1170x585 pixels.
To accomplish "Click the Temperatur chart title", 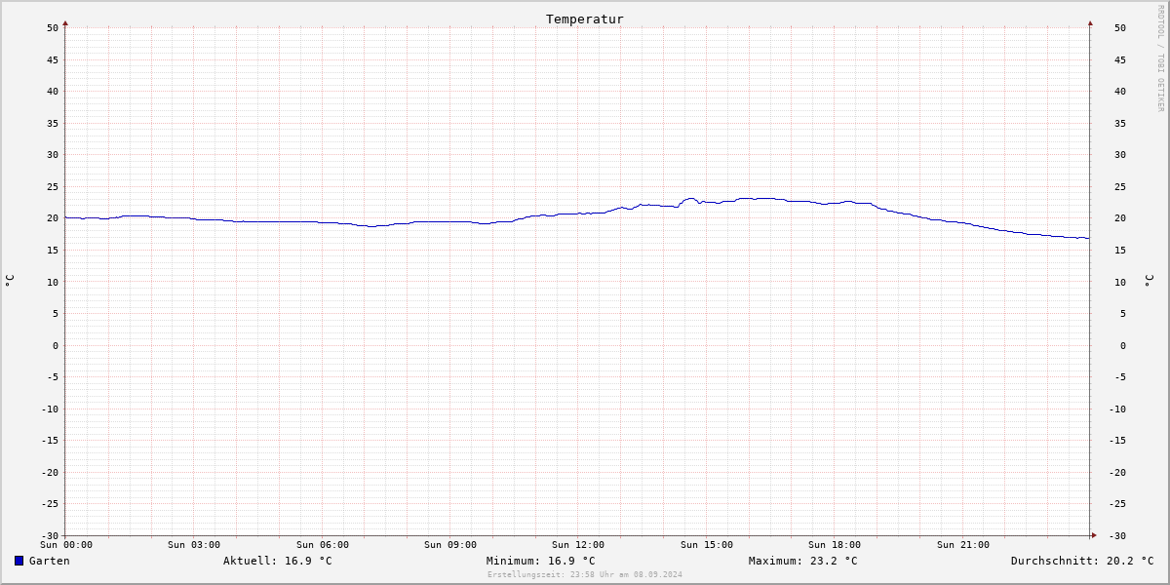I will point(585,19).
